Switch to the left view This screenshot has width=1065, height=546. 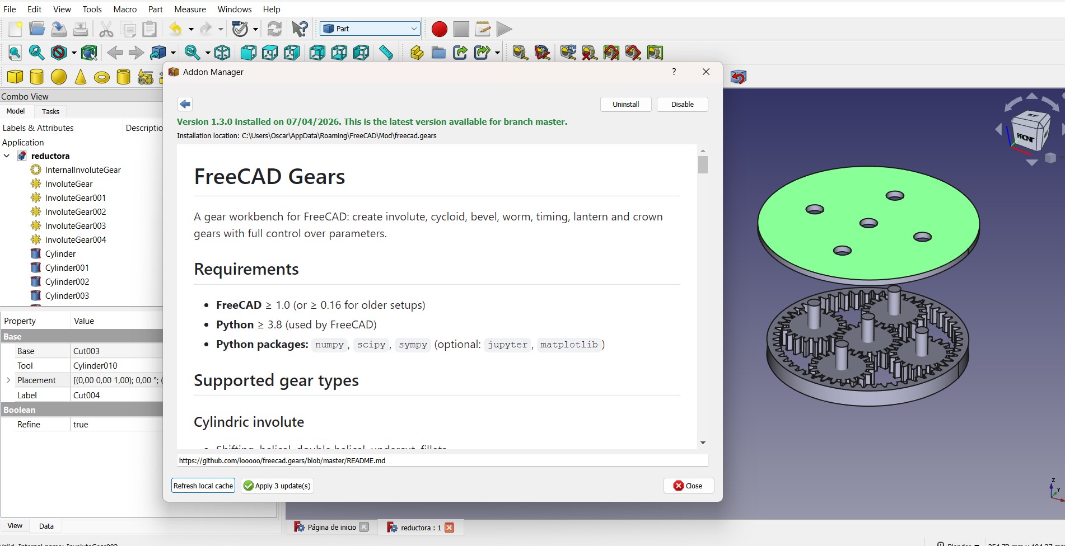361,53
